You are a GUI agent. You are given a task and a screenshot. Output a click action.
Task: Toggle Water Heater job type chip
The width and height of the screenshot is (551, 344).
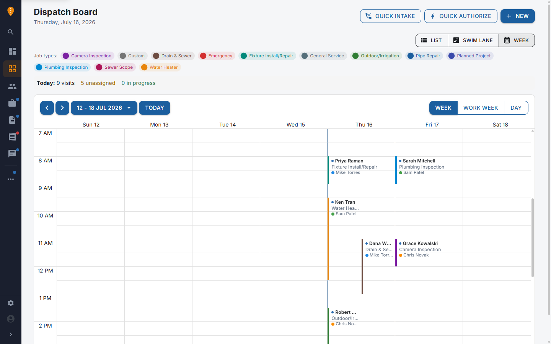click(160, 67)
